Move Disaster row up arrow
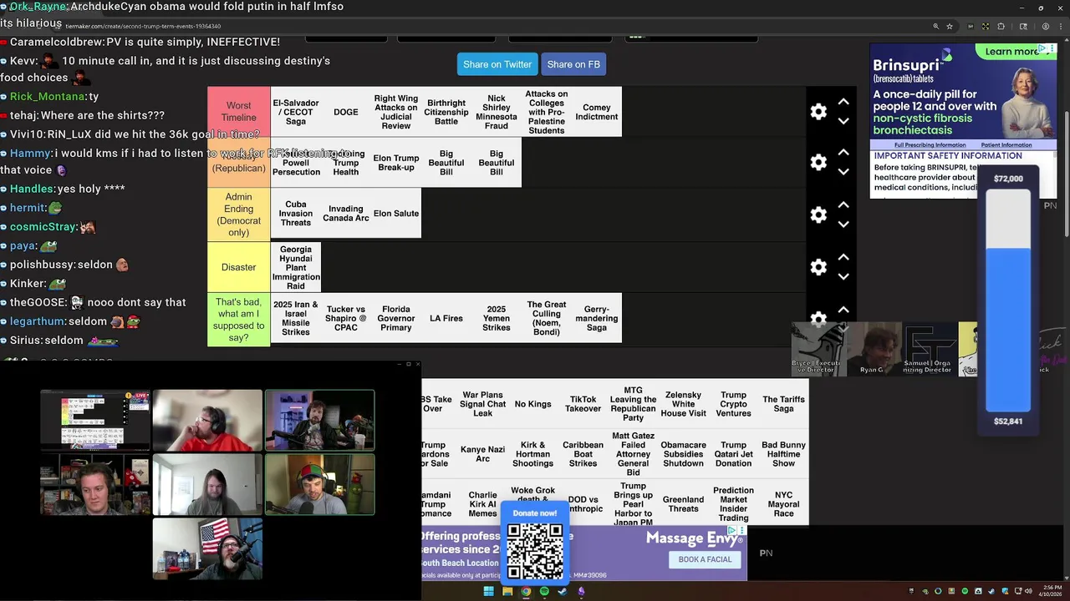This screenshot has height=601, width=1070. tap(843, 257)
